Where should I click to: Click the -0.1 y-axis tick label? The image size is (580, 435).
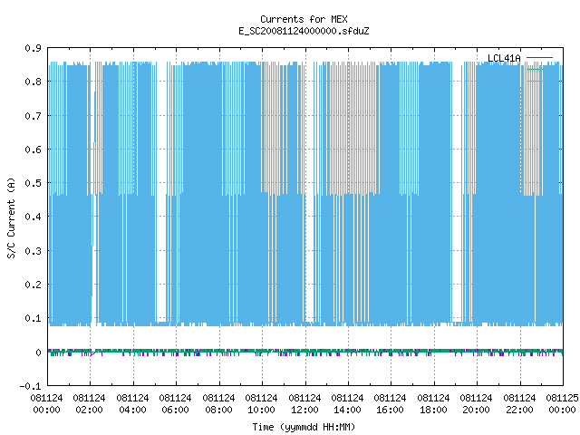point(30,386)
